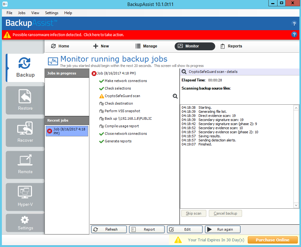
Task: Click the green check beside Close network connections
Action: tap(101, 134)
